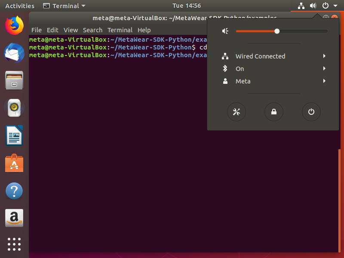Screen dimensions: 344x258
Task: Lock the screen using the padlock button
Action: 273,112
